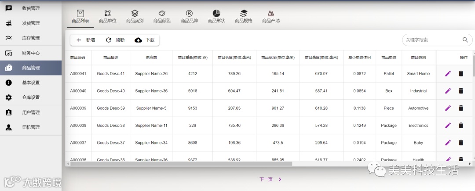Click the 仓库设置 gear icon
This screenshot has width=475, height=191.
coord(9,97)
